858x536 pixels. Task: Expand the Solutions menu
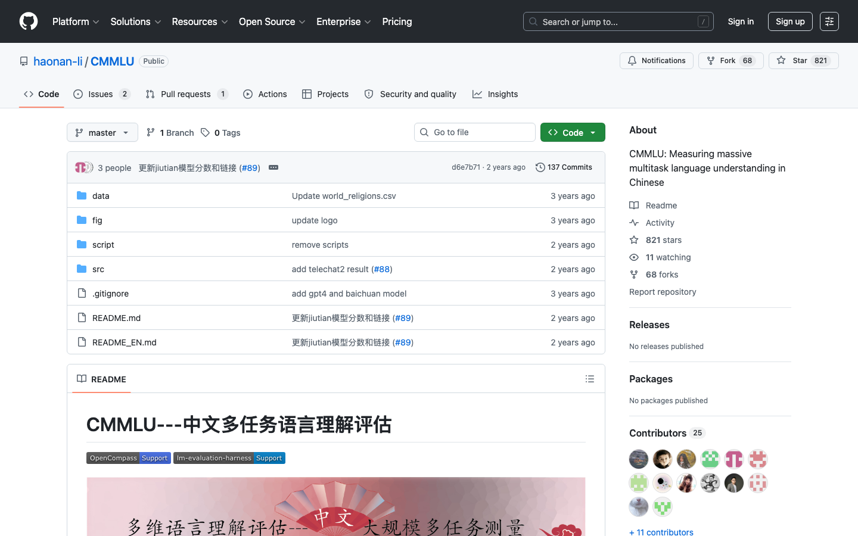coord(136,21)
